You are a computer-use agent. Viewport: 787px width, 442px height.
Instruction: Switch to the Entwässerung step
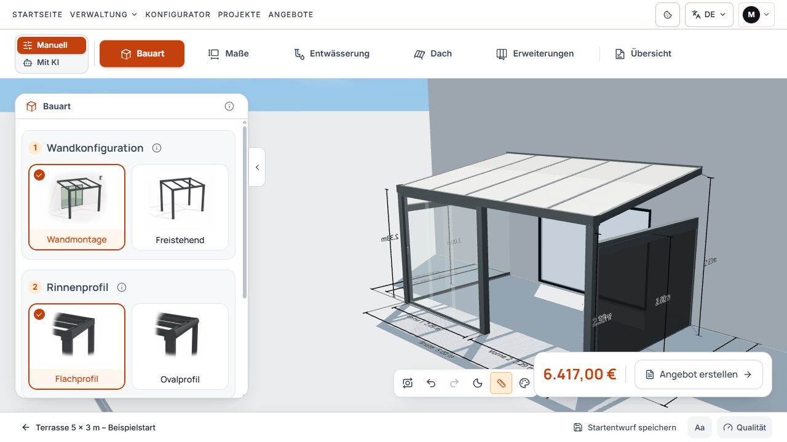click(x=332, y=54)
